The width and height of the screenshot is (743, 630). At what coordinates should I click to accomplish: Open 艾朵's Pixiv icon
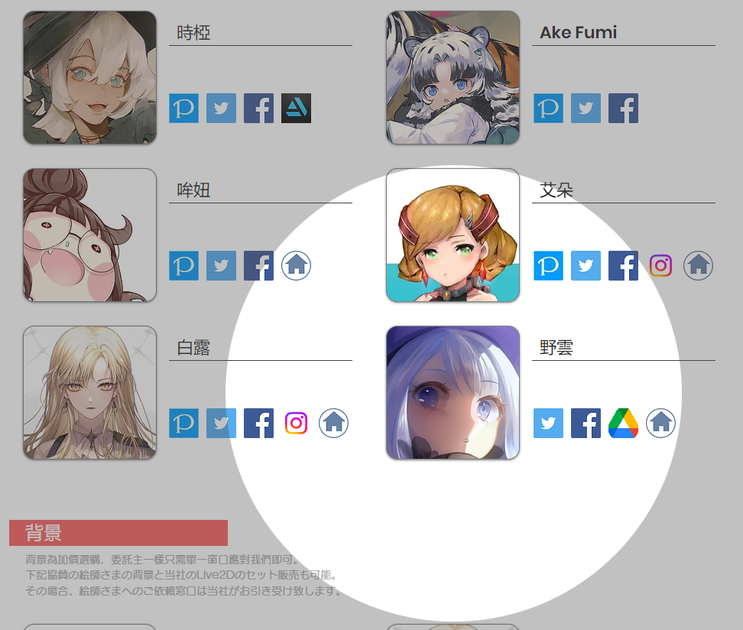tap(548, 265)
